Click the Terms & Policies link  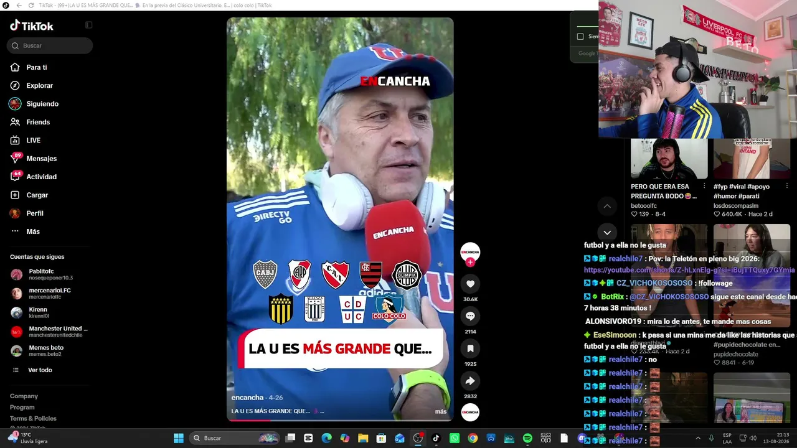pyautogui.click(x=33, y=418)
